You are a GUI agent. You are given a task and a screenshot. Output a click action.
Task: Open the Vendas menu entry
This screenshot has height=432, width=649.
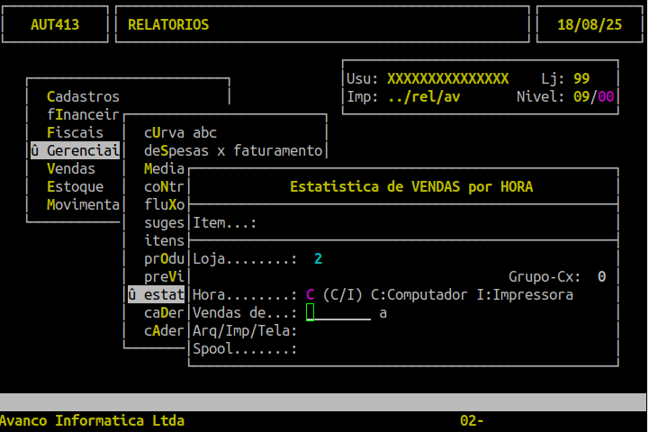pyautogui.click(x=71, y=168)
